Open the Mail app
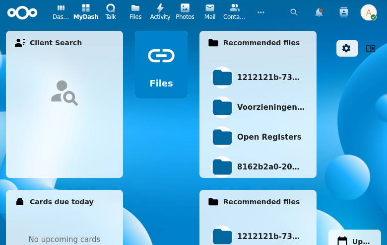The image size is (387, 245). pyautogui.click(x=210, y=12)
